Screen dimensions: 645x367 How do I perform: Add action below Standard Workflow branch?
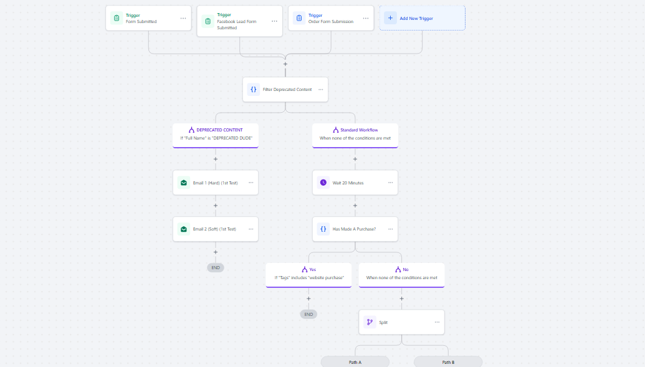tap(355, 160)
